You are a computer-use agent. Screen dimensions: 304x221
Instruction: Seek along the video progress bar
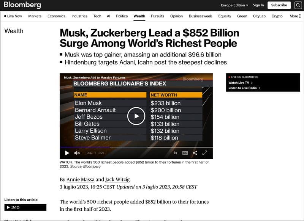pos(136,147)
